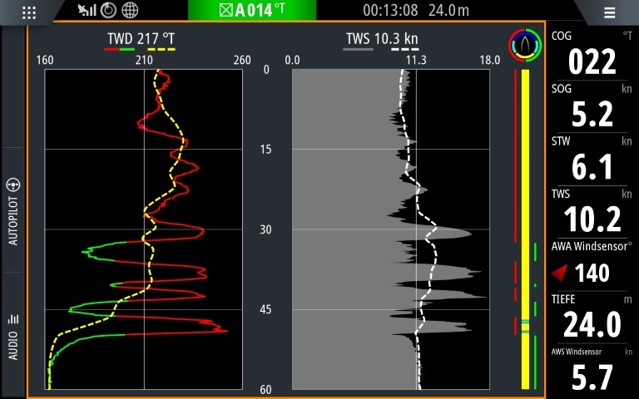Tap the TWS 10.3 kn graph title
The height and width of the screenshot is (399, 639).
[x=382, y=39]
